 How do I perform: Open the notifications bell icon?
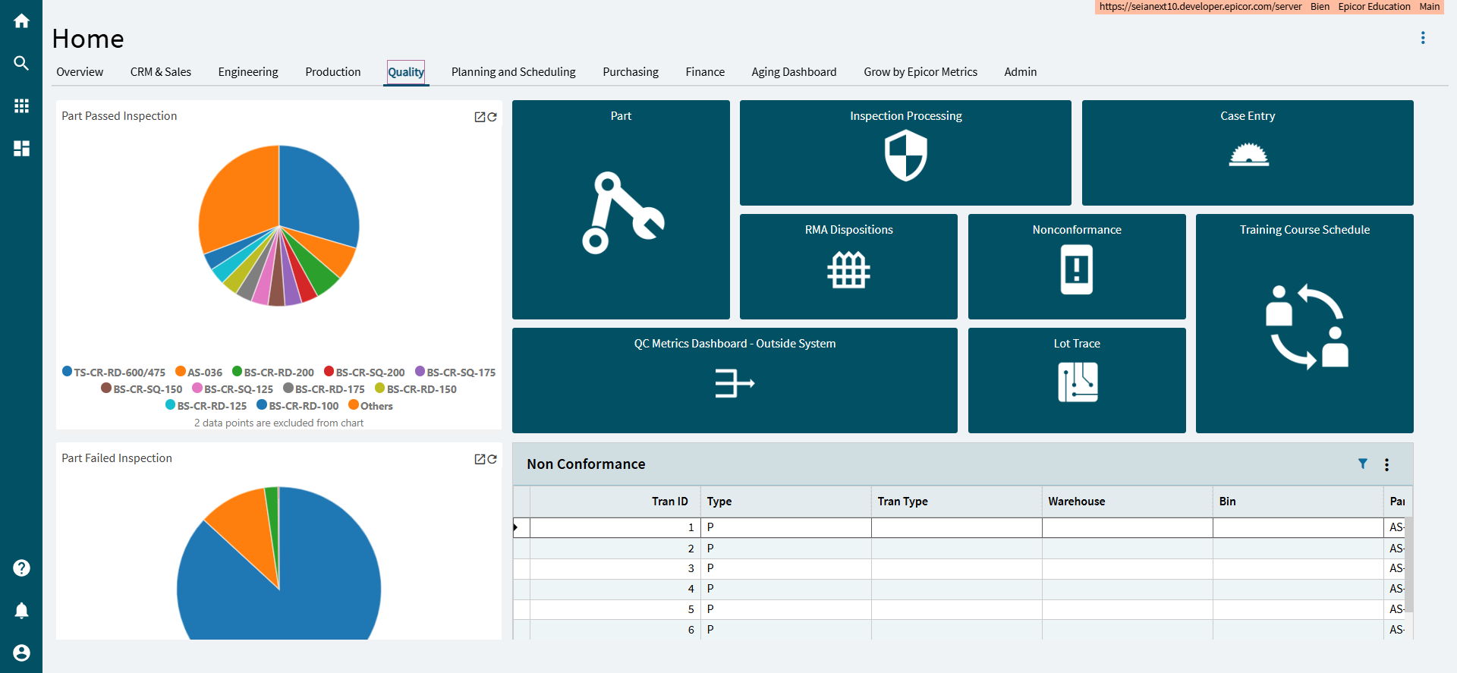21,611
